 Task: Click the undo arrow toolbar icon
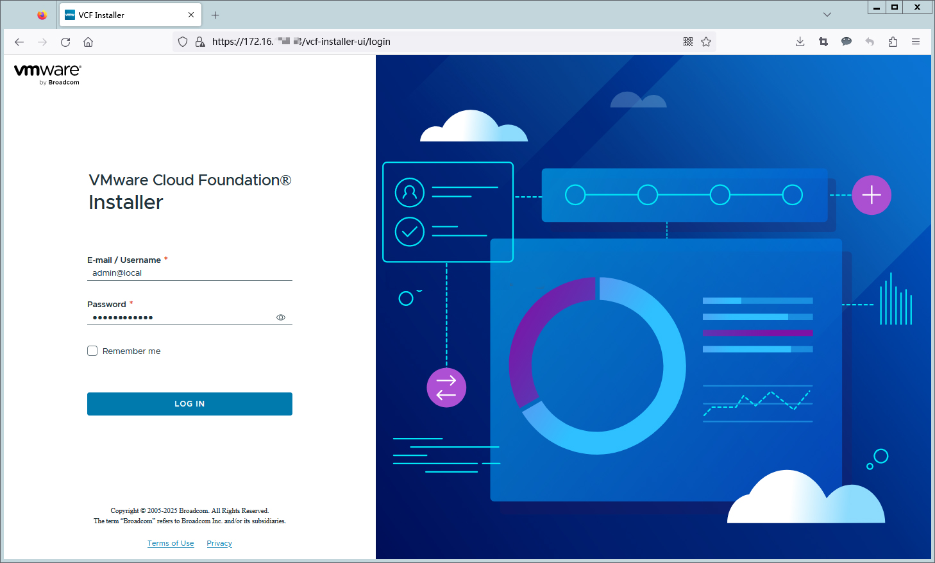pyautogui.click(x=870, y=42)
